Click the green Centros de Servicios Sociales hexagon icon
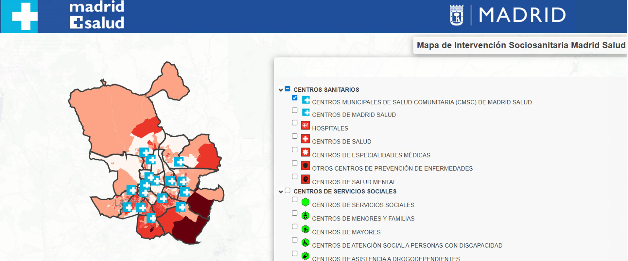628x261 pixels. [305, 202]
